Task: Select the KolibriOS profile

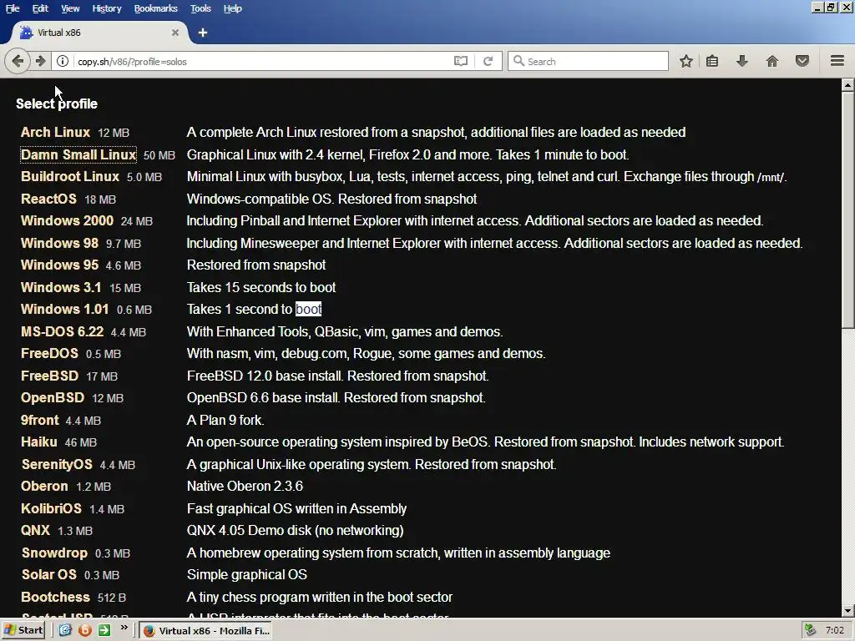Action: point(51,508)
